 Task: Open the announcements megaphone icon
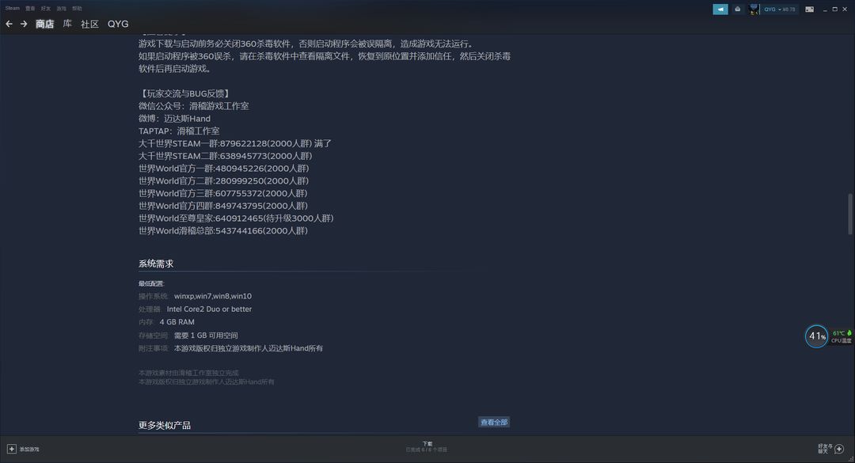click(720, 9)
